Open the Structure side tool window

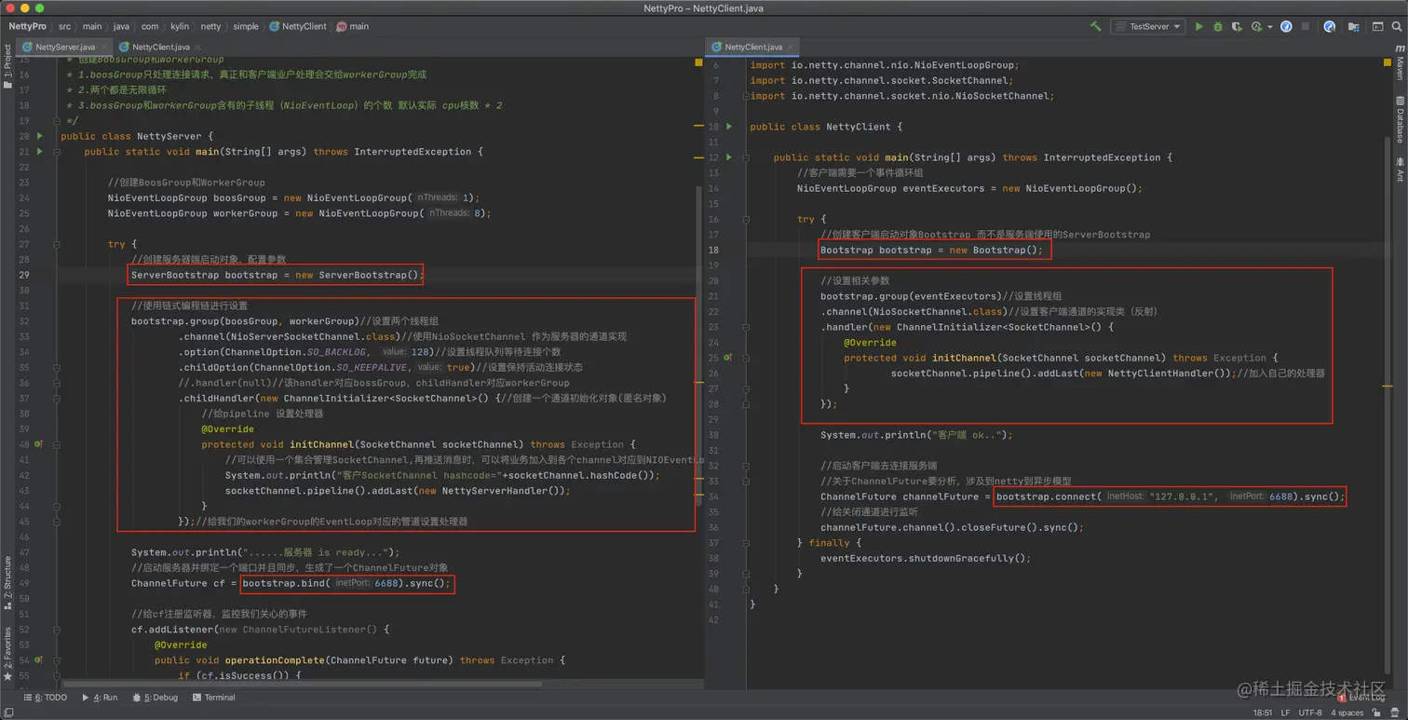(x=7, y=582)
